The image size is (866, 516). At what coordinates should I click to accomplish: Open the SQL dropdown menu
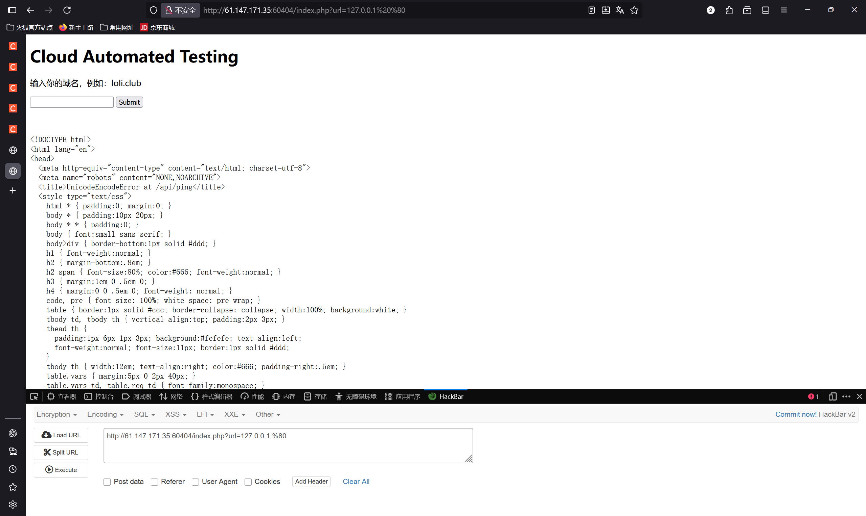[144, 414]
